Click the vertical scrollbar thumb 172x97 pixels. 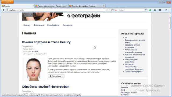pos(170,23)
